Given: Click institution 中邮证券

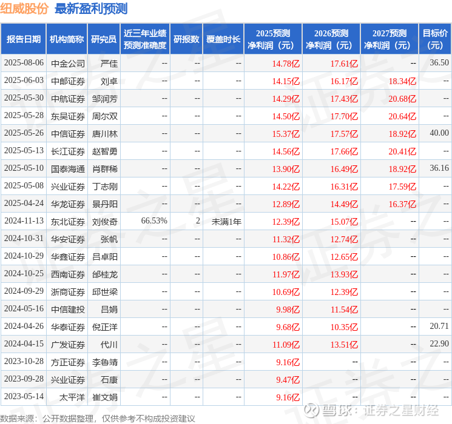Looking at the screenshot, I should (68, 81).
